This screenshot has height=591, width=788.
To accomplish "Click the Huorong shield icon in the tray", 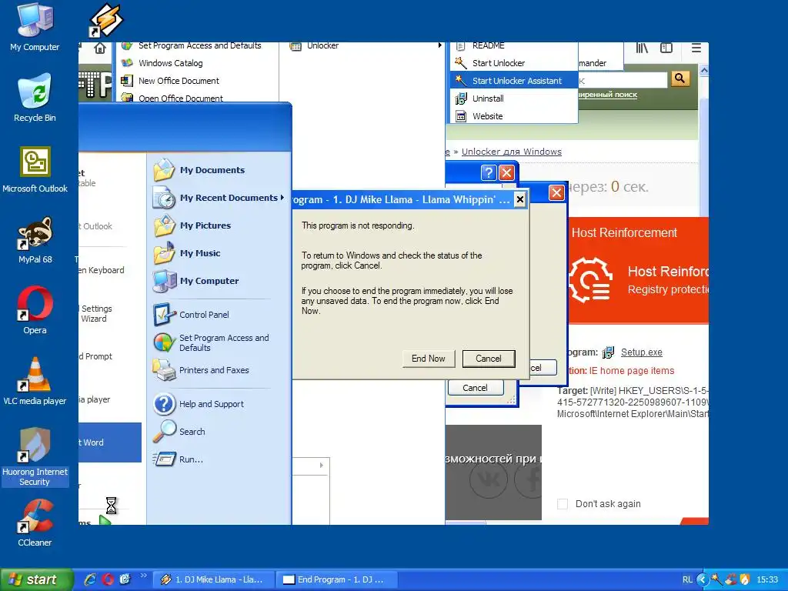I will (745, 579).
